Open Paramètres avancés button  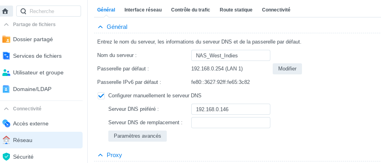click(137, 136)
